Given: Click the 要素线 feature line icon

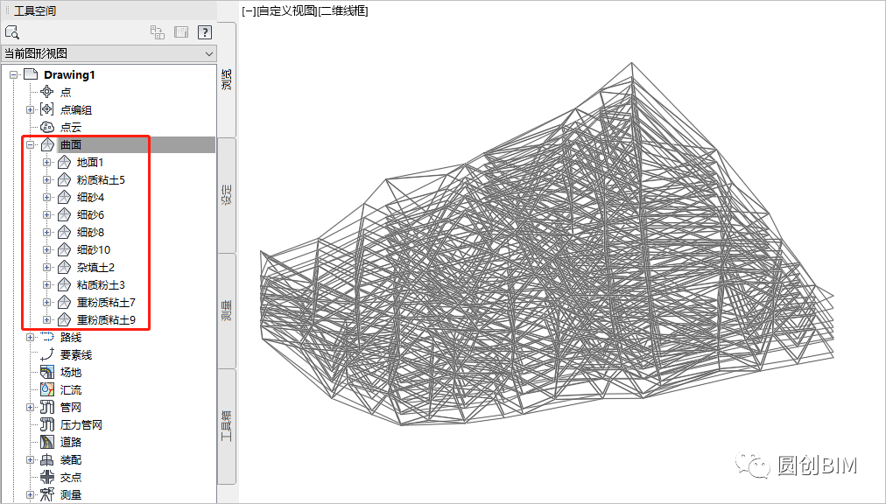Looking at the screenshot, I should [x=47, y=355].
